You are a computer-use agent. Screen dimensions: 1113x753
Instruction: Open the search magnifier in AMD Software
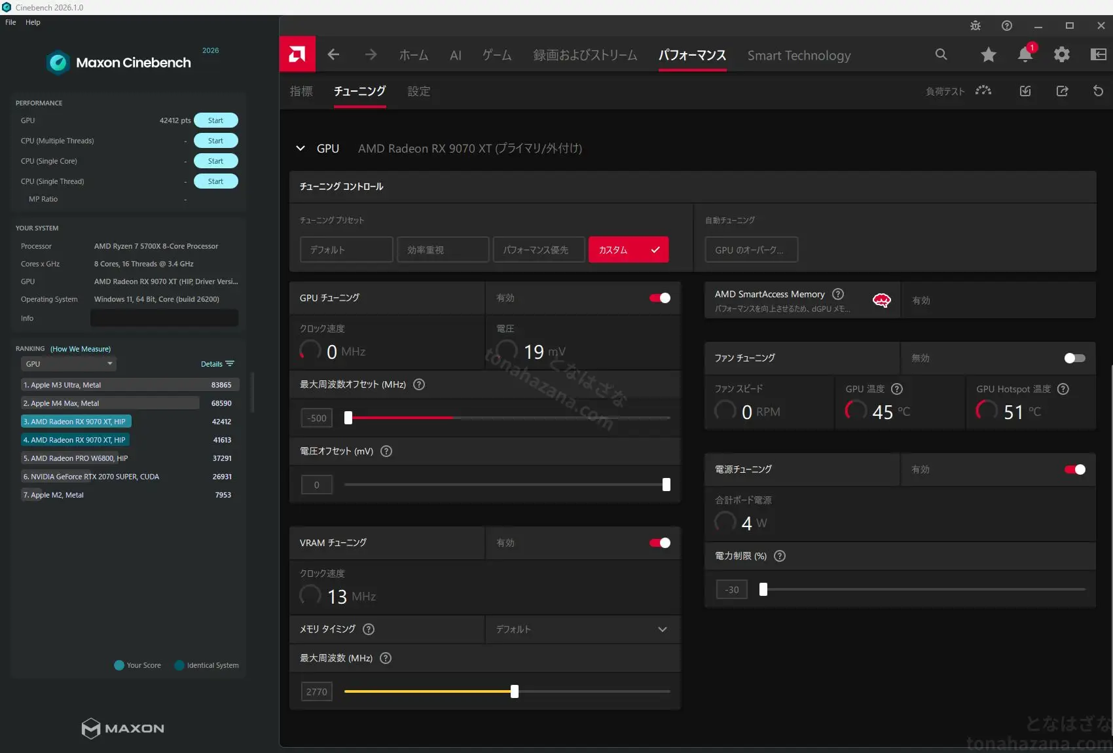click(941, 54)
